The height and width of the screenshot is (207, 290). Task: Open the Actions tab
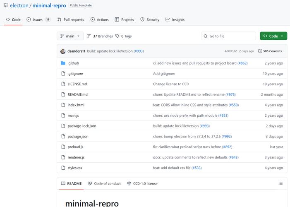pos(99,19)
